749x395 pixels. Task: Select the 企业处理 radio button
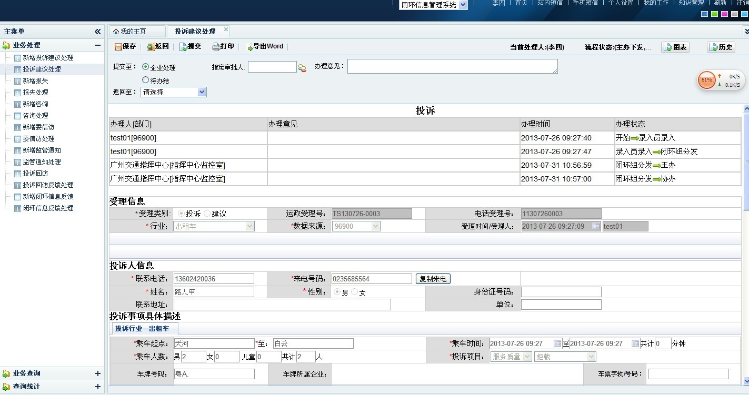click(146, 67)
